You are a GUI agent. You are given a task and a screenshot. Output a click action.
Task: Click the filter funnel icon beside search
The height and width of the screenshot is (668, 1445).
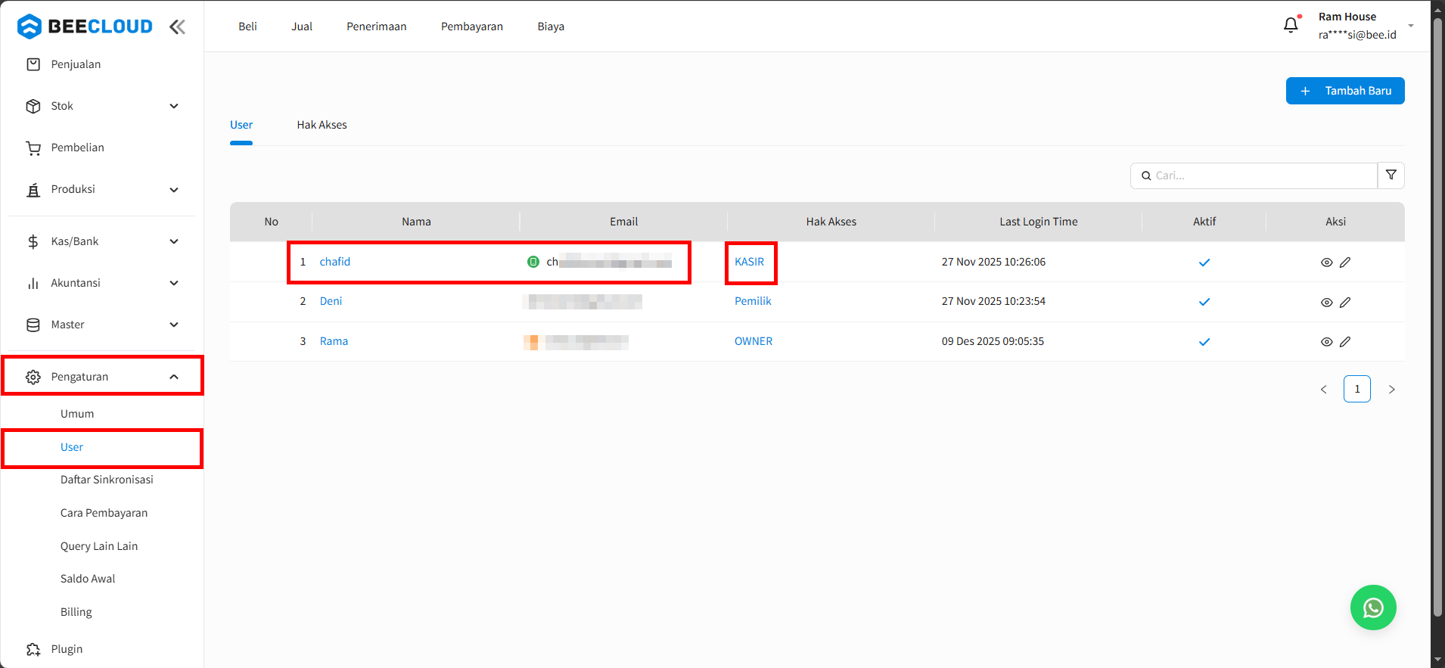pos(1391,176)
